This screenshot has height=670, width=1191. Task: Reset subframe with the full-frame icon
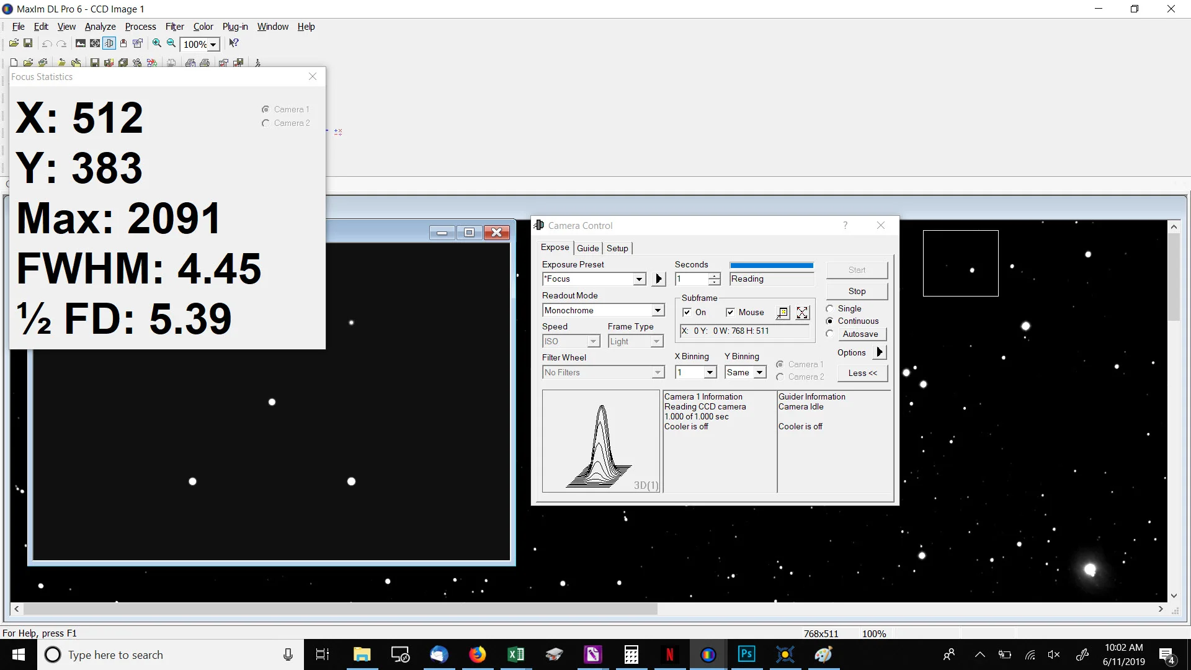tap(802, 313)
